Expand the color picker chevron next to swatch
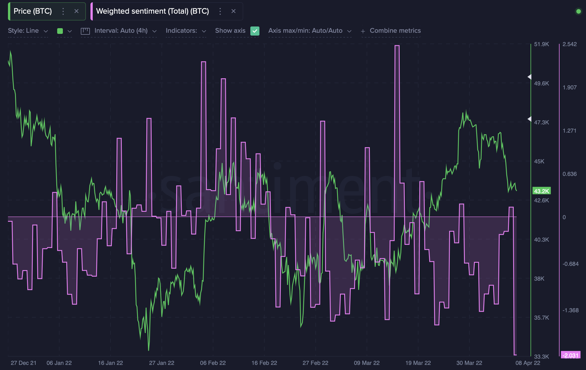Viewport: 586px width, 370px height. (70, 31)
